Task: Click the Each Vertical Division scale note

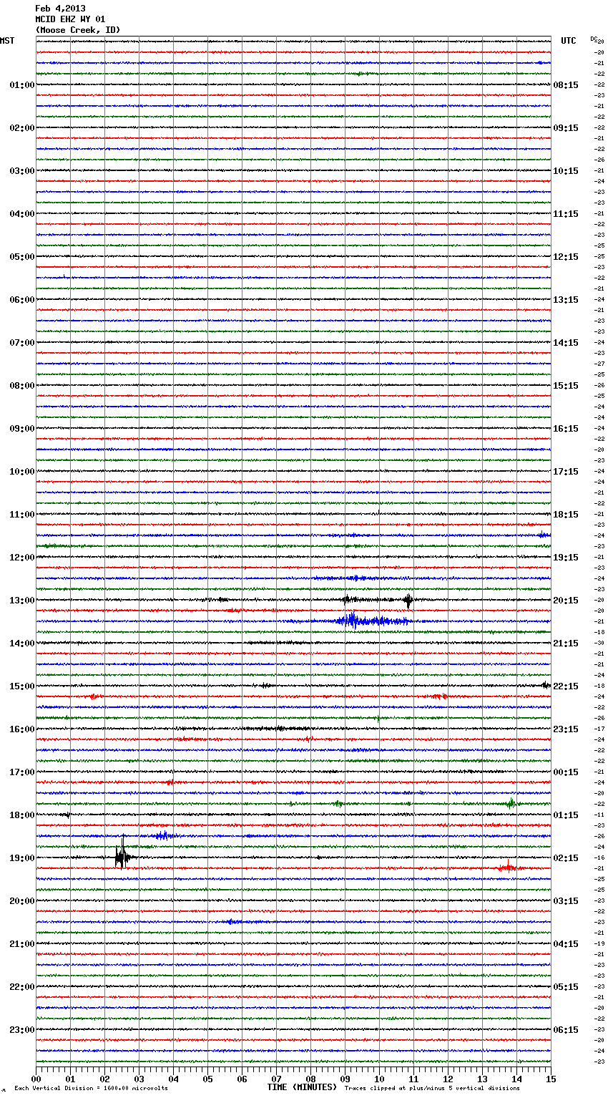Action: coord(91,1088)
